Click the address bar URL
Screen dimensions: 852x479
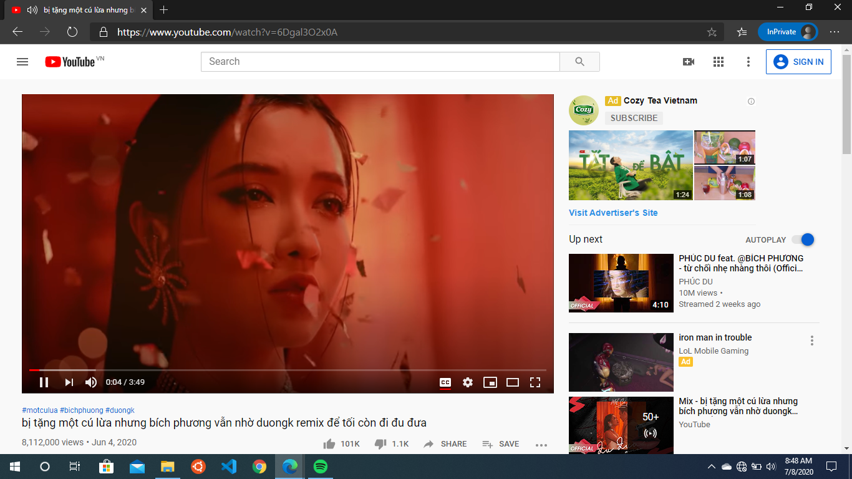[228, 32]
